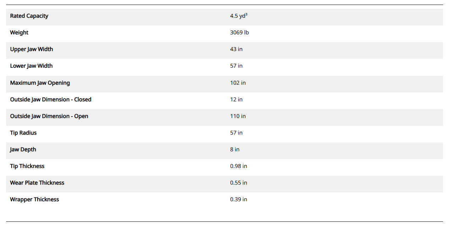Image resolution: width=449 pixels, height=225 pixels.
Task: Click the Upper Jaw Width label
Action: [x=32, y=49]
